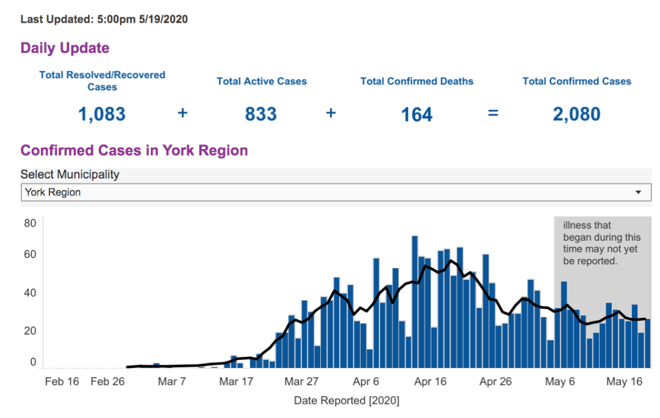
Task: Click the Total Resolved/Recovered Cases label
Action: (x=102, y=81)
